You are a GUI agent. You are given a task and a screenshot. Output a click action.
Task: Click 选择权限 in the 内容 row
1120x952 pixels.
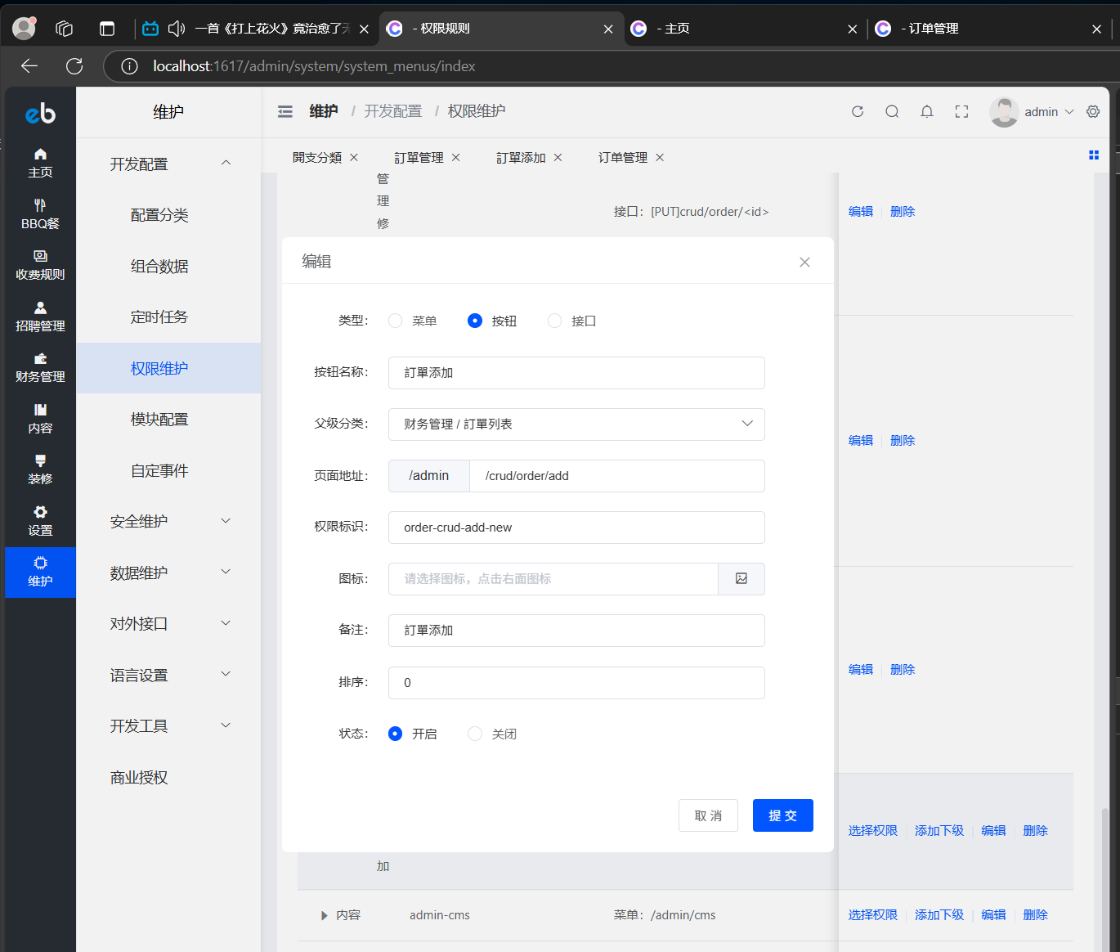click(x=872, y=914)
